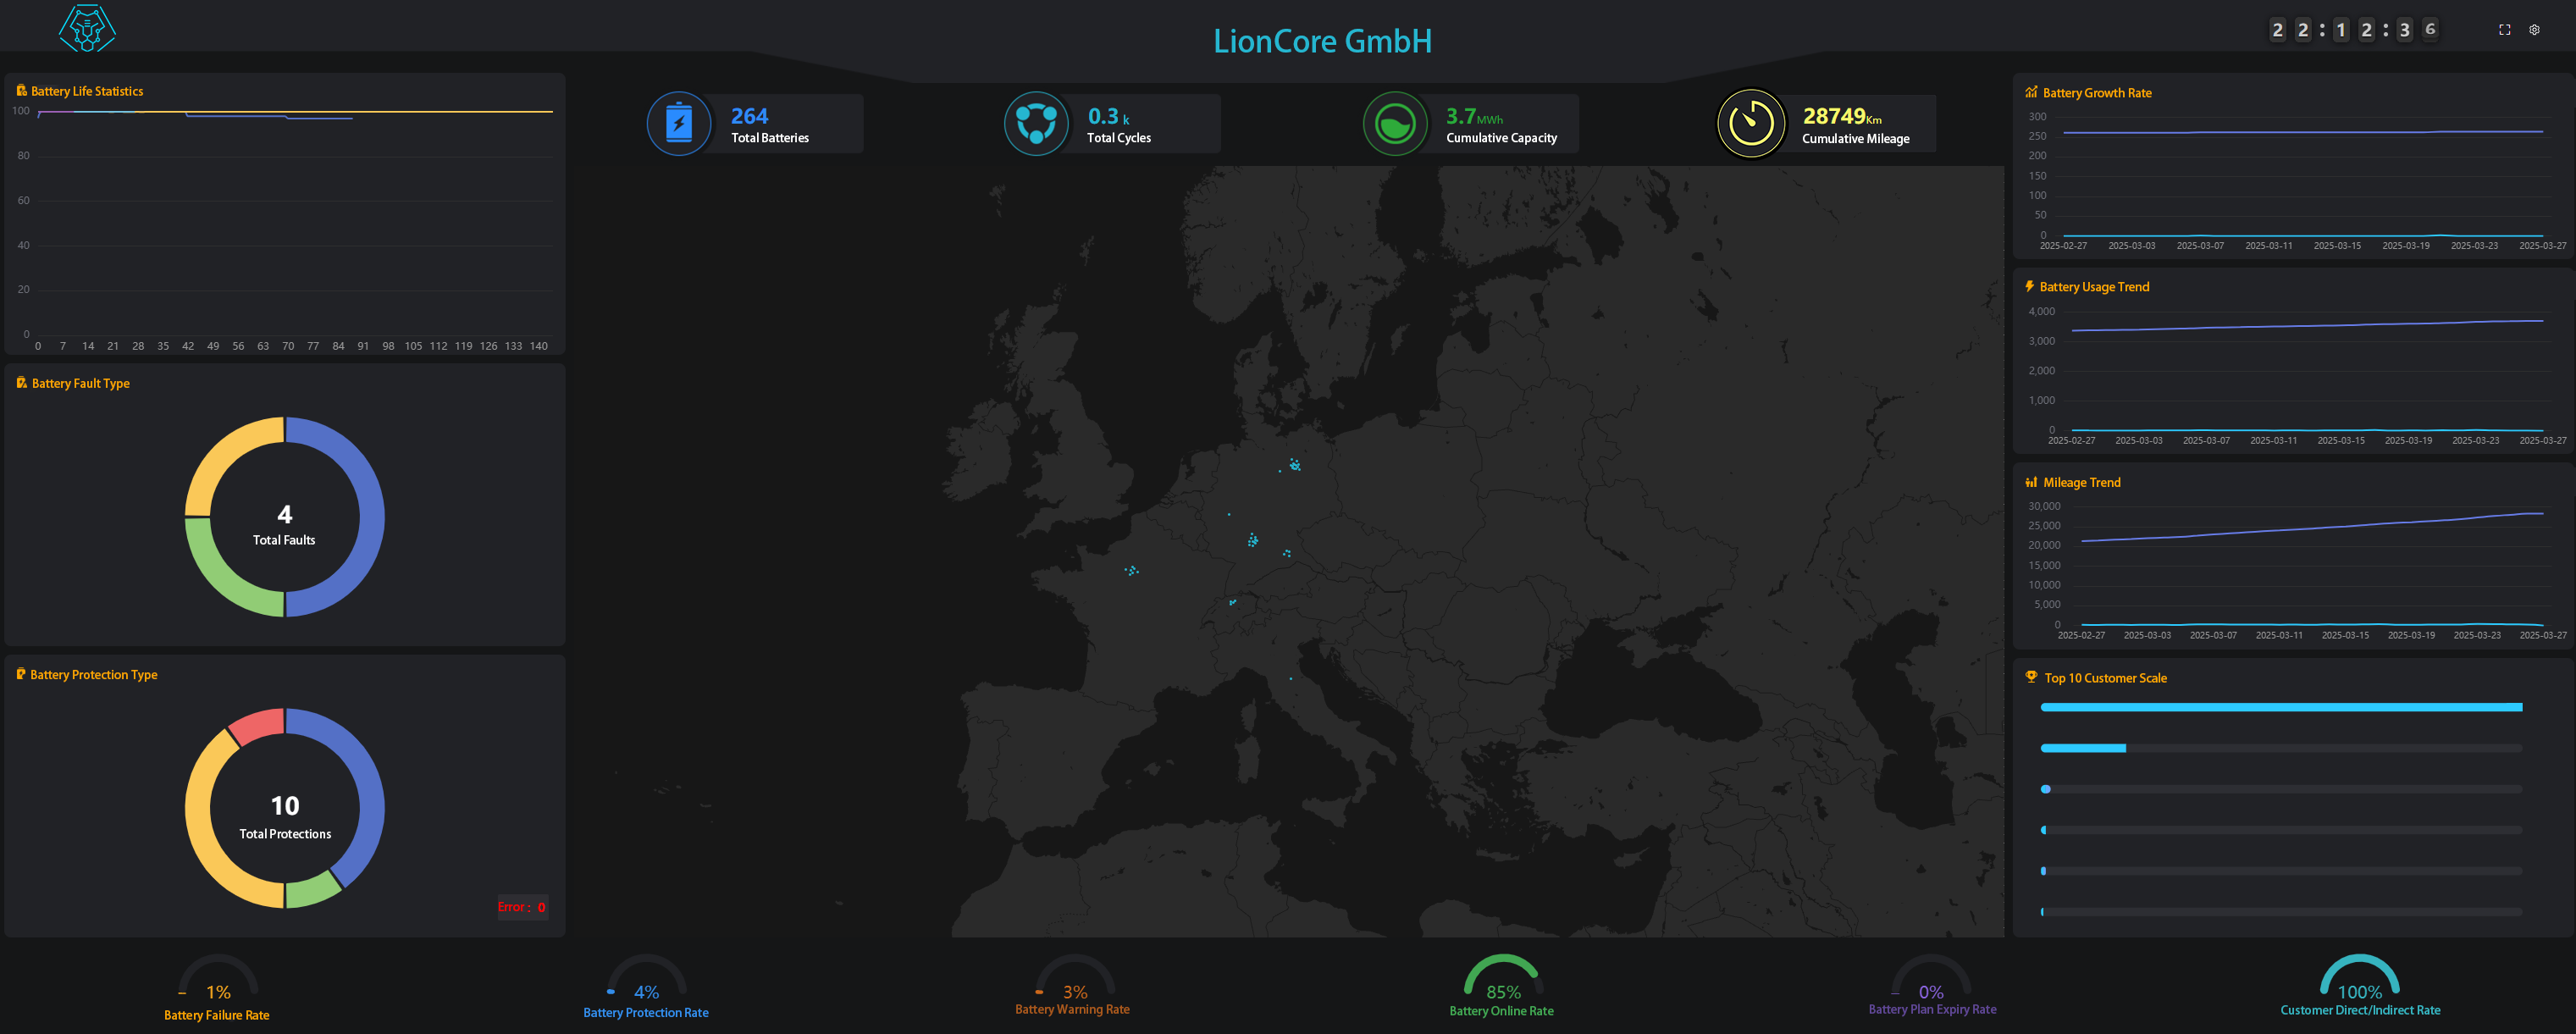2576x1034 pixels.
Task: Click the red Error indicator label
Action: (x=522, y=907)
